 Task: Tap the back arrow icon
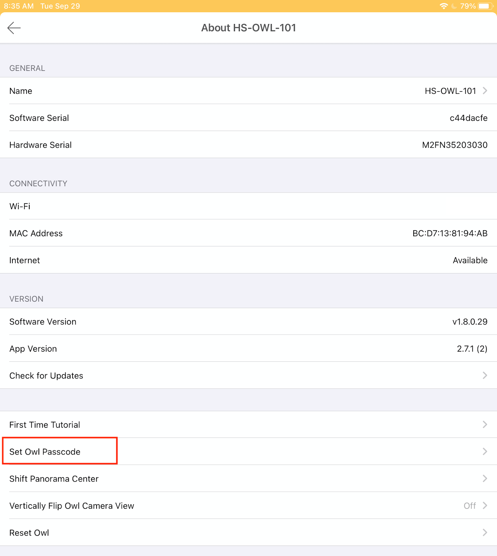point(14,28)
